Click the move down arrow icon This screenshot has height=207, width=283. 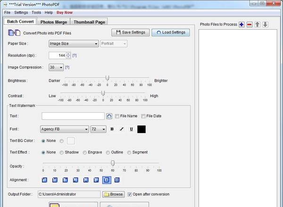point(265,25)
